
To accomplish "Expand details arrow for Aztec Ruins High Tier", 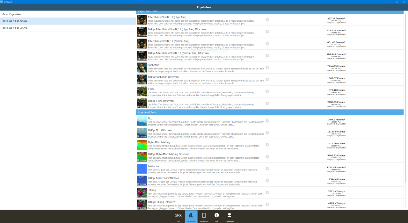I will 267,20.
